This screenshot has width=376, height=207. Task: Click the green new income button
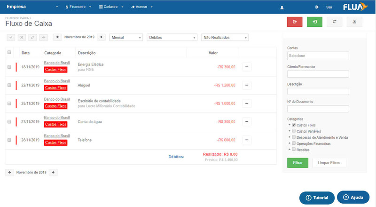[x=314, y=22]
